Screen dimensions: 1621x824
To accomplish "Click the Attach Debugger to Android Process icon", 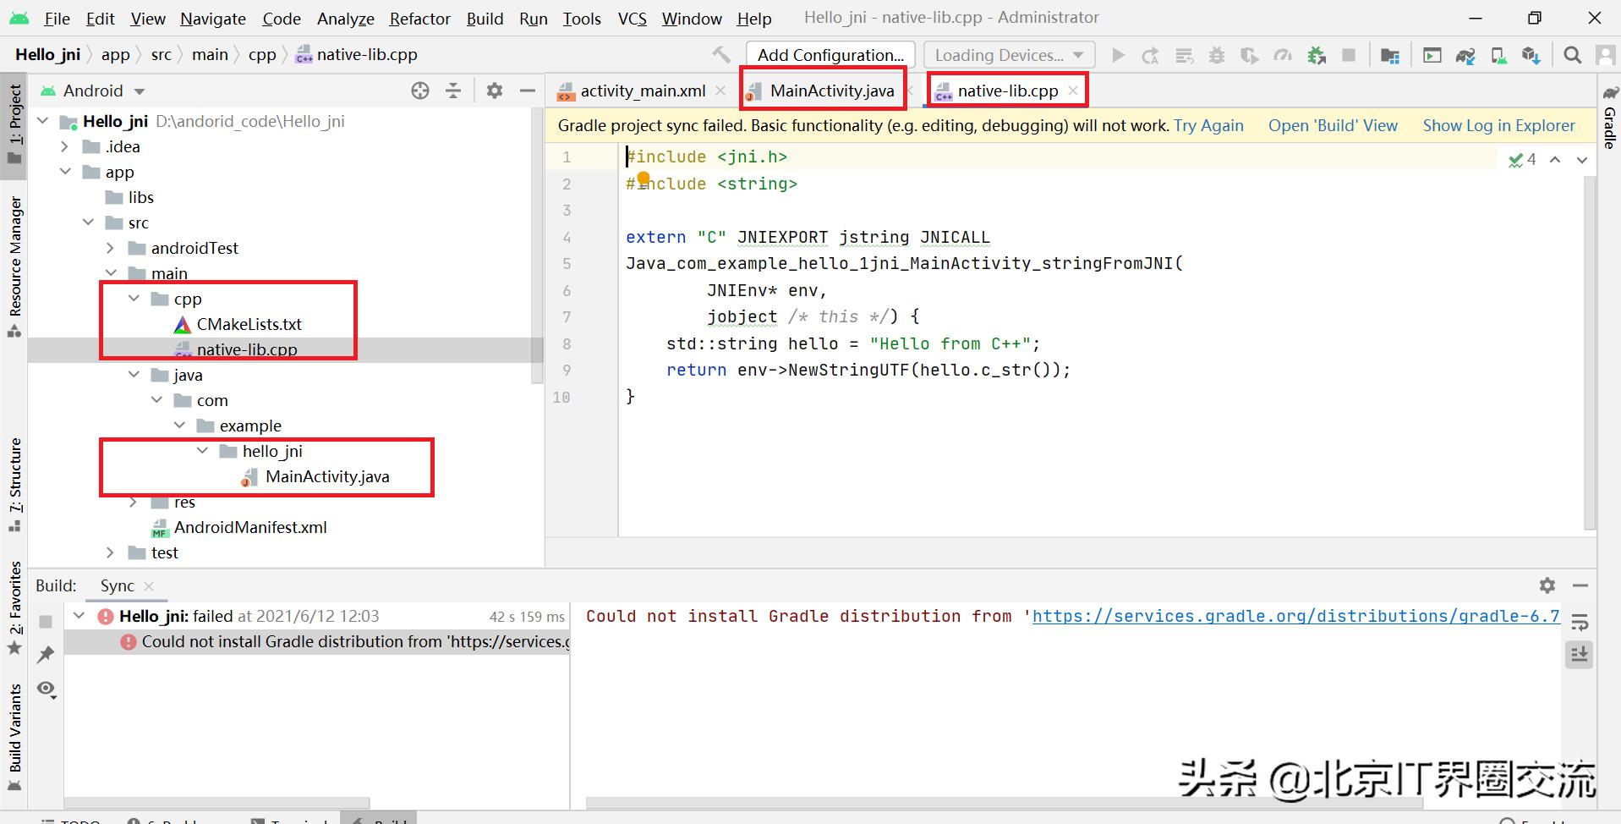I will click(1317, 56).
